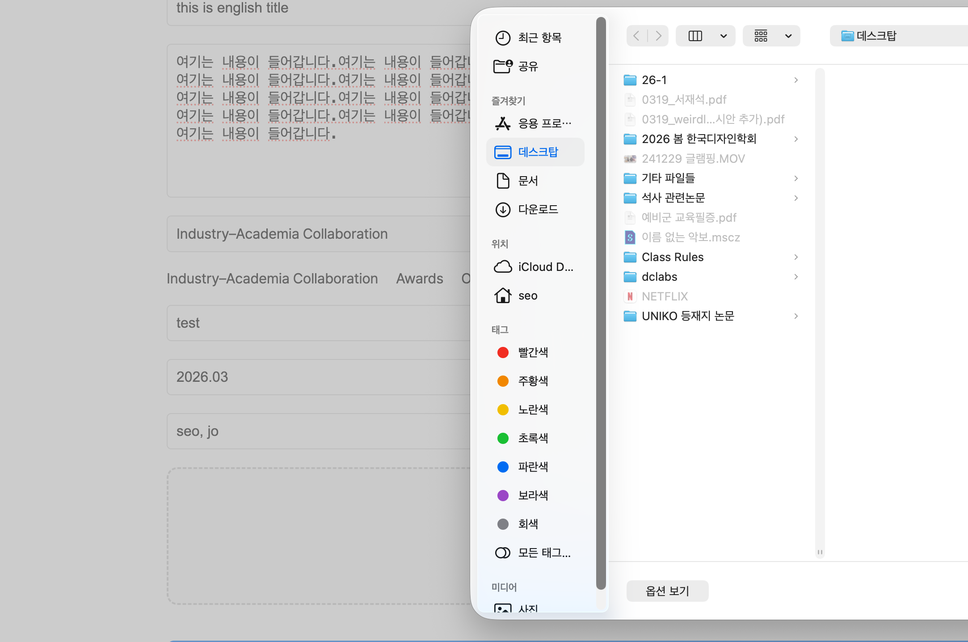968x642 pixels.
Task: Expand the 26-1 folder chevron
Action: pyautogui.click(x=796, y=80)
